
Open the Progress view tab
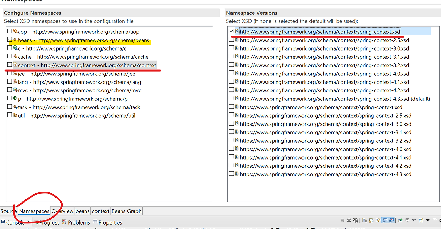(47, 222)
